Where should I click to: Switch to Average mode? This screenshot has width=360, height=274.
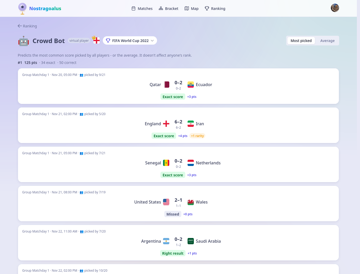[x=327, y=41]
